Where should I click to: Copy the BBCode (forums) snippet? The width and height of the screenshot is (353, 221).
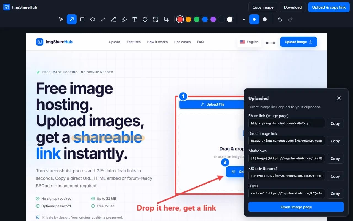[x=335, y=176]
